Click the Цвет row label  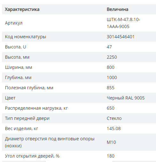[10, 98]
